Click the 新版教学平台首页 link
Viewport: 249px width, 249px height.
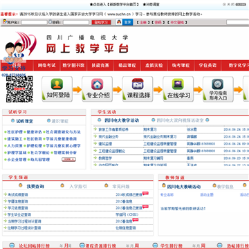coord(123,4)
